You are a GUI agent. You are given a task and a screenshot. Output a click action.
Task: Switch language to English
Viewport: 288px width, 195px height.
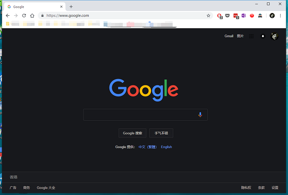point(167,147)
